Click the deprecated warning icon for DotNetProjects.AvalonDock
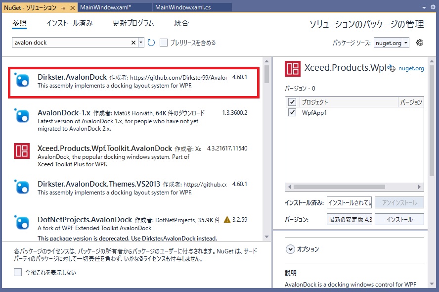Viewport: 439px width, 292px height. click(x=227, y=219)
